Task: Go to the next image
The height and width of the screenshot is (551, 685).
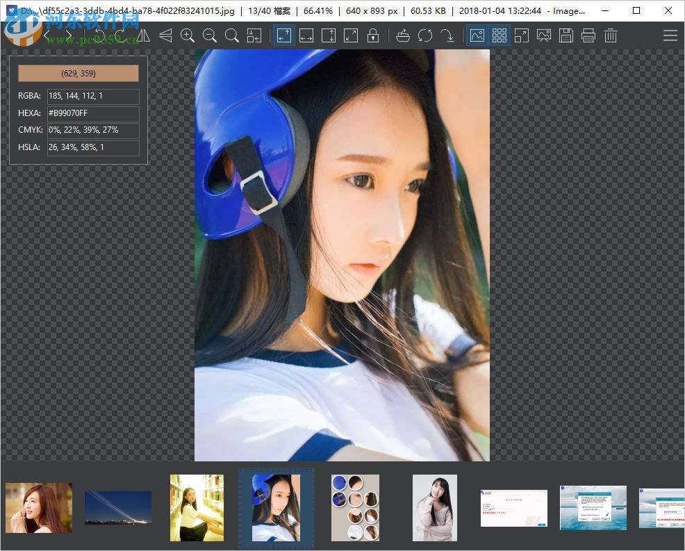Action: tap(67, 35)
